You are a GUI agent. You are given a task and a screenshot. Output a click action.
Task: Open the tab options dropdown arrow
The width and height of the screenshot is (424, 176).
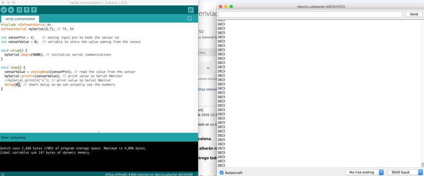point(189,19)
